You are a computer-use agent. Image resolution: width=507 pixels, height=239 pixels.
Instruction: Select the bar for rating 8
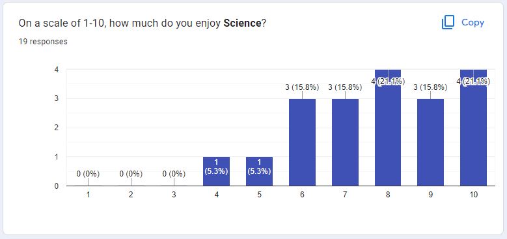pos(388,128)
